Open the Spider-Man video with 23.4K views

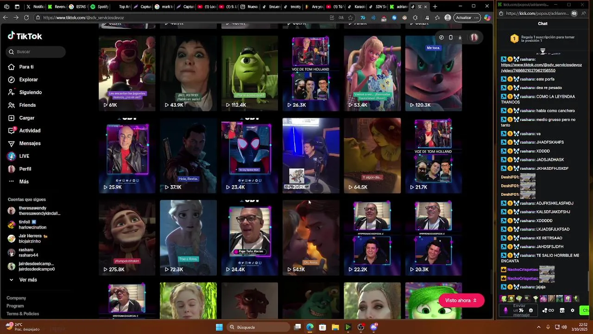[250, 155]
